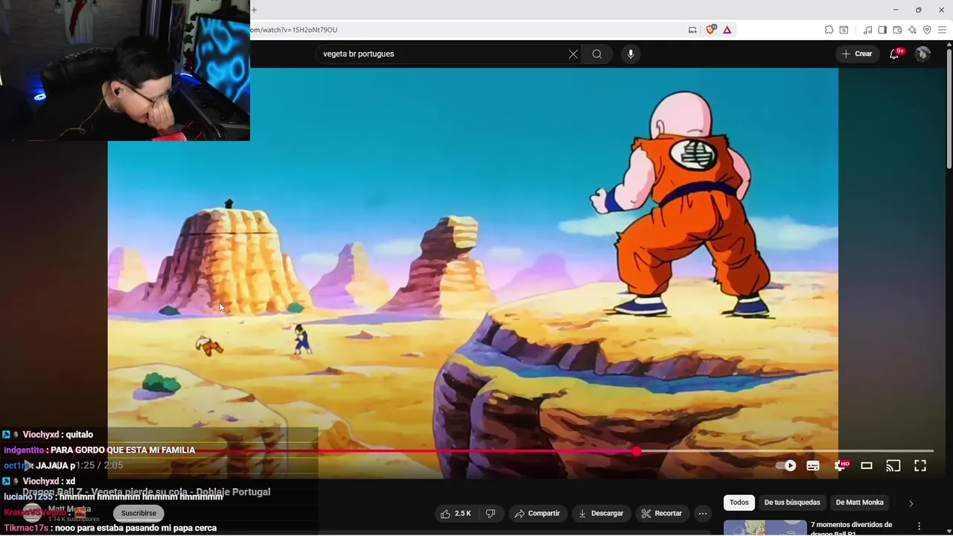Click the play button in the player
The width and height of the screenshot is (953, 536).
coord(28,466)
